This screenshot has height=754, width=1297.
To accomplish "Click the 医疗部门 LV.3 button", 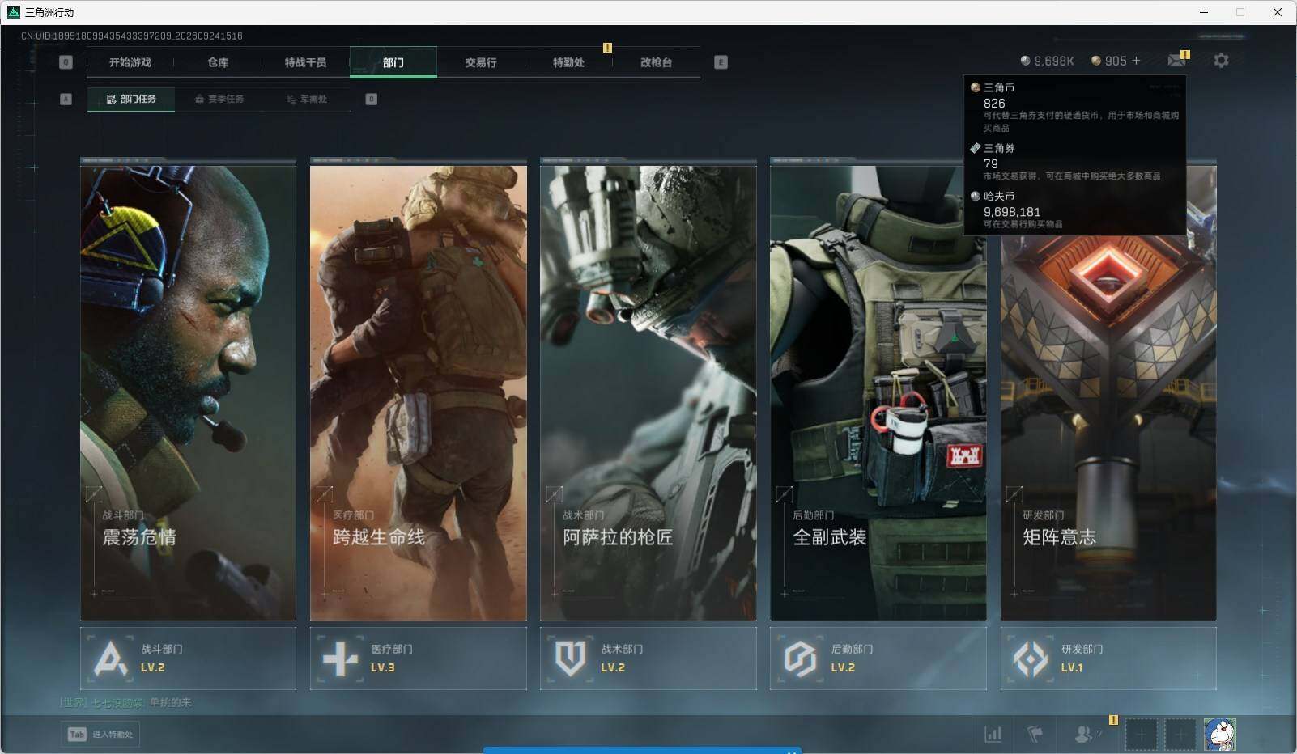I will tap(419, 659).
